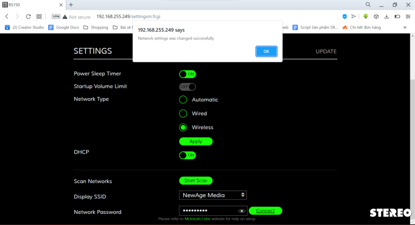Open the Display SSID dropdown
This screenshot has height=225, width=415.
pyautogui.click(x=213, y=195)
